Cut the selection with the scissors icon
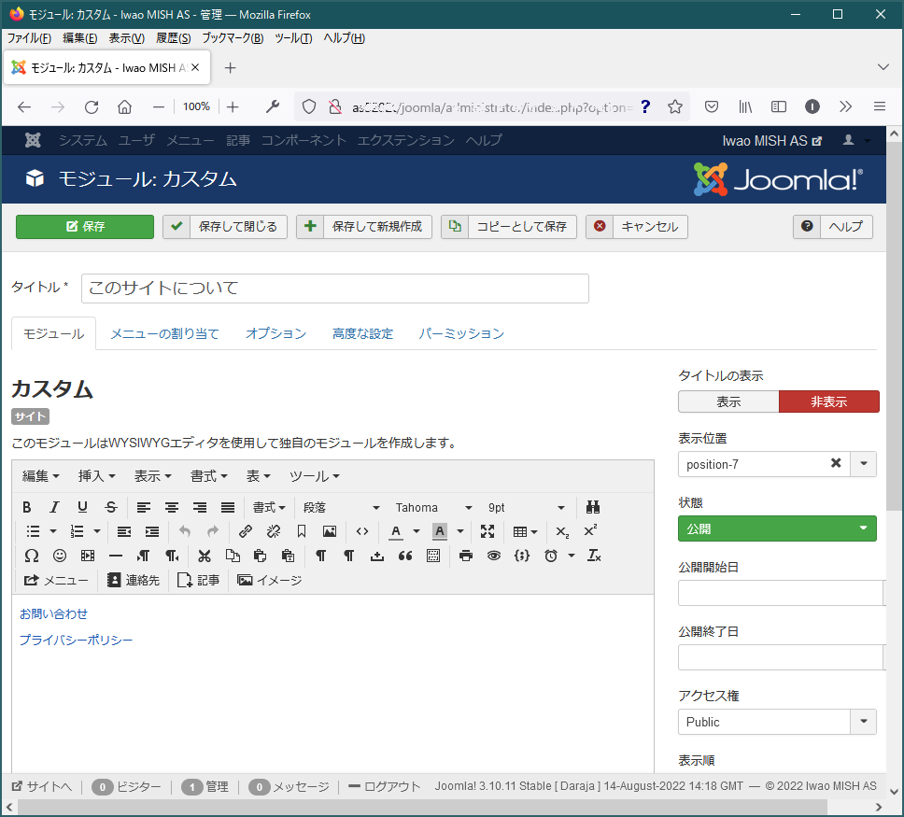 coord(205,556)
